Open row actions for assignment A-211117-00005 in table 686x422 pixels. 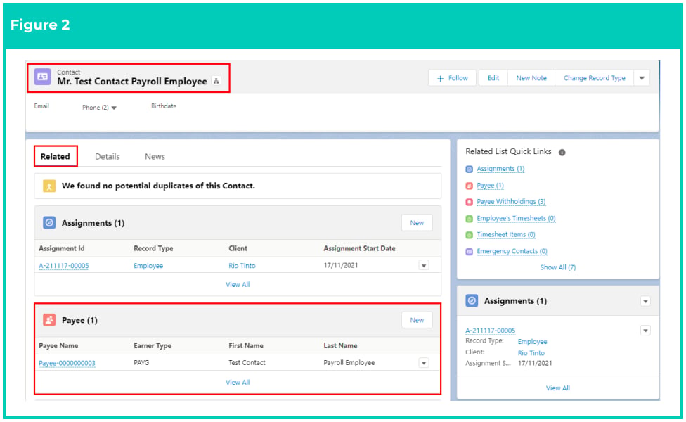click(424, 265)
